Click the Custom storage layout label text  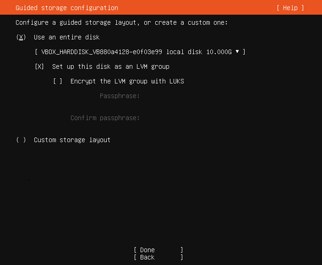click(72, 140)
